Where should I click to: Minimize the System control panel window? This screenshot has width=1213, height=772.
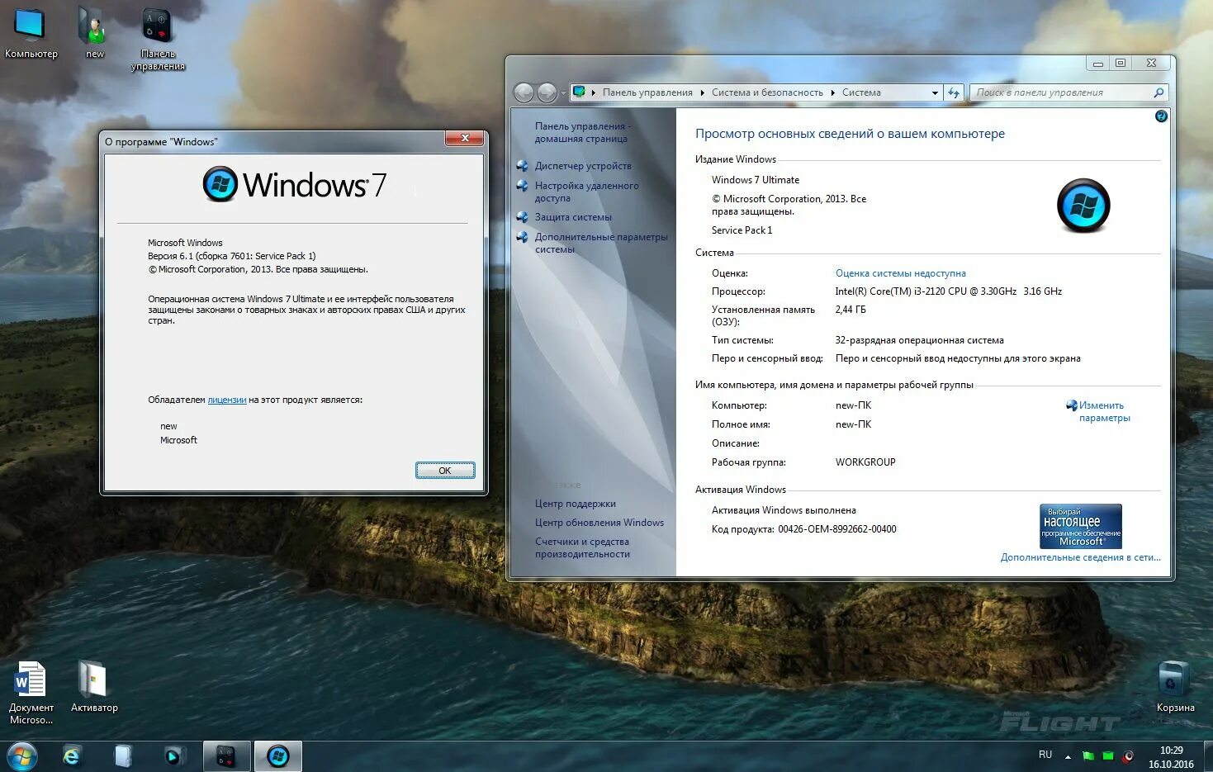point(1097,64)
